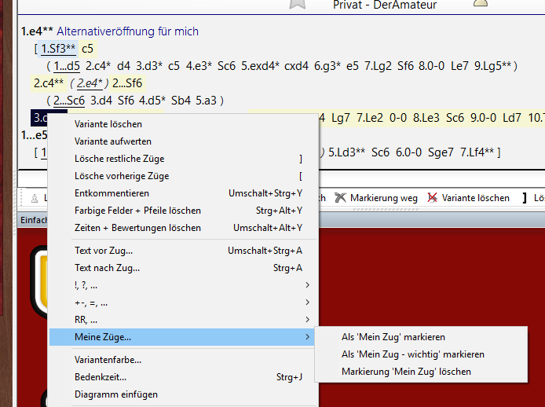Choose 'Variante aufwerten' from the context menu
Viewport: 545px width, 407px height.
point(113,141)
